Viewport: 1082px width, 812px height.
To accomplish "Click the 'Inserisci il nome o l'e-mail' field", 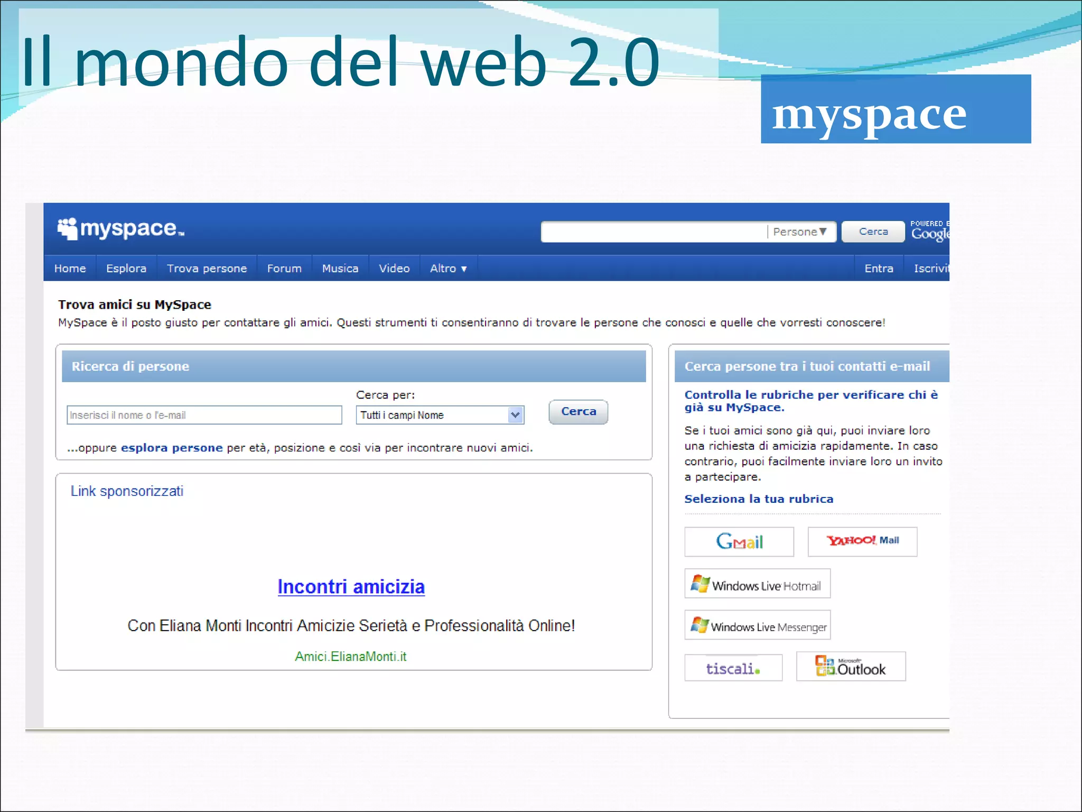I will click(204, 415).
